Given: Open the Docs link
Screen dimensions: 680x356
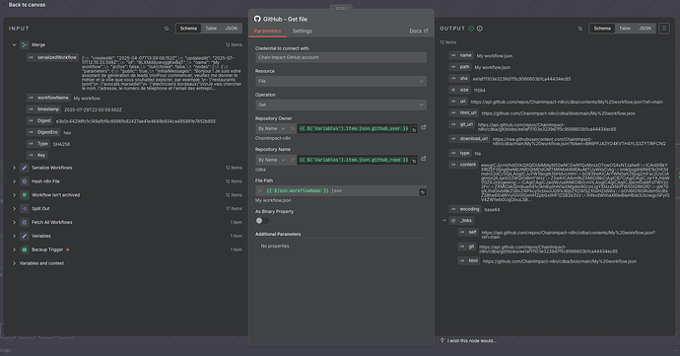Looking at the screenshot, I should coord(419,32).
